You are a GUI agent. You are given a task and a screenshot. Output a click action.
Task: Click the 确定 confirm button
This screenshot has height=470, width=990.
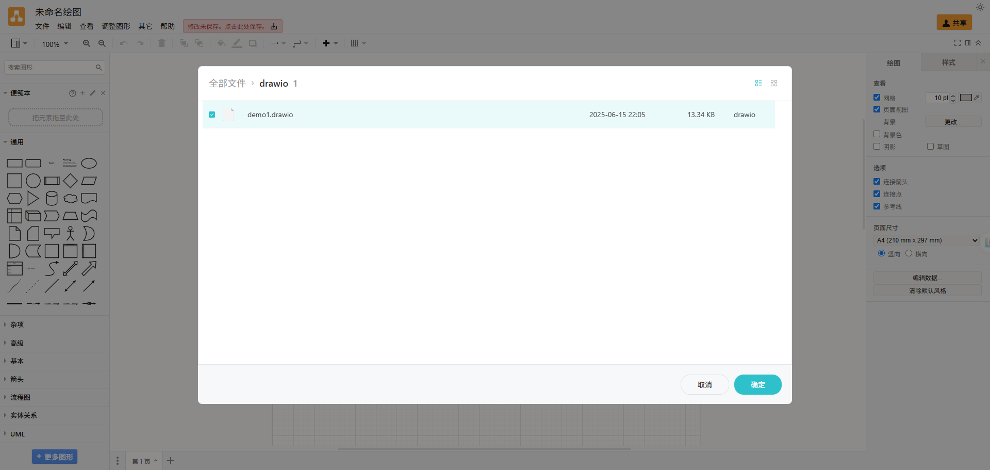[x=758, y=385]
